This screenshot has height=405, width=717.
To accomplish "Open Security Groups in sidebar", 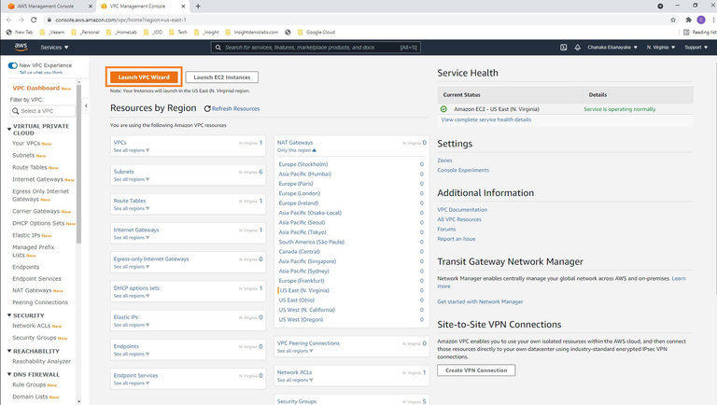I will pyautogui.click(x=35, y=337).
